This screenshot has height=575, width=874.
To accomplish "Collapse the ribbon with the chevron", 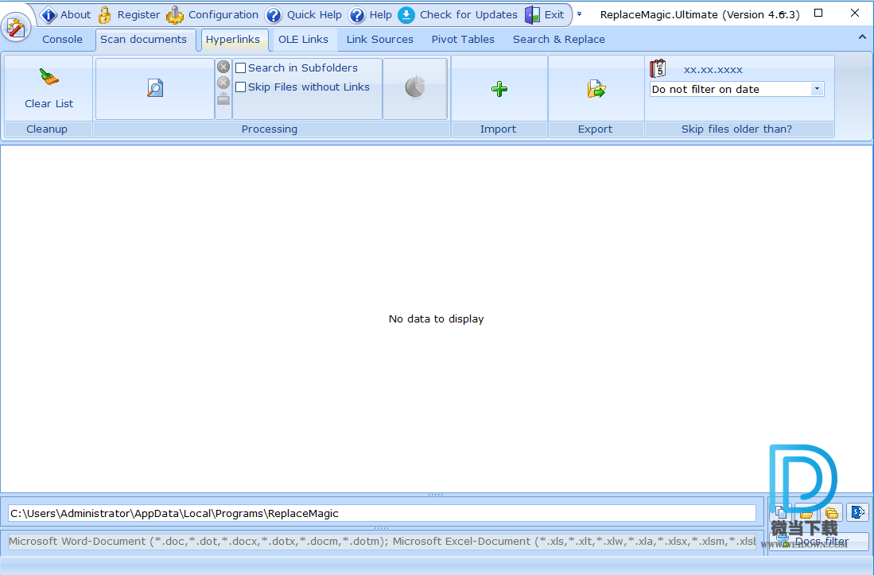I will tap(862, 37).
